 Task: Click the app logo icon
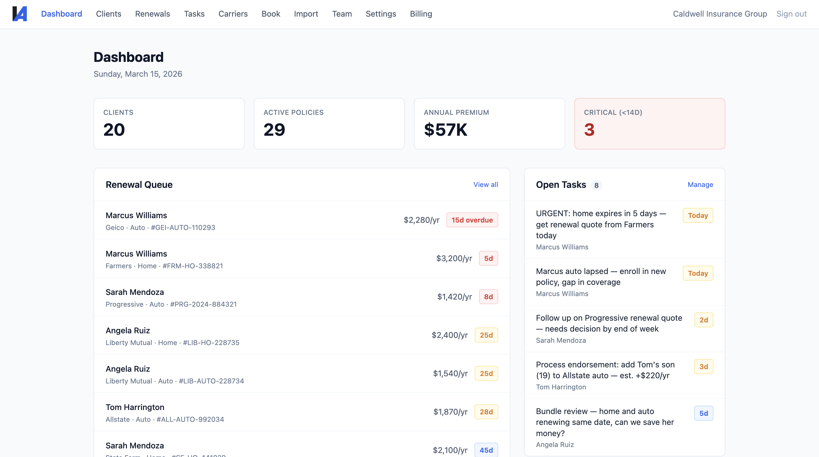coord(20,14)
